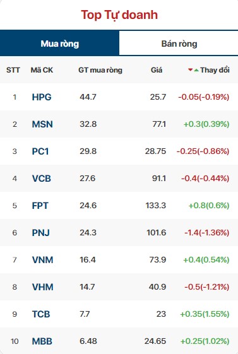The width and height of the screenshot is (238, 354).
Task: Open the TCB stock link
Action: coord(41,314)
